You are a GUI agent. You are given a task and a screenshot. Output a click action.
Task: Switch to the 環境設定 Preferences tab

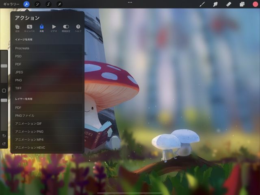click(66, 28)
